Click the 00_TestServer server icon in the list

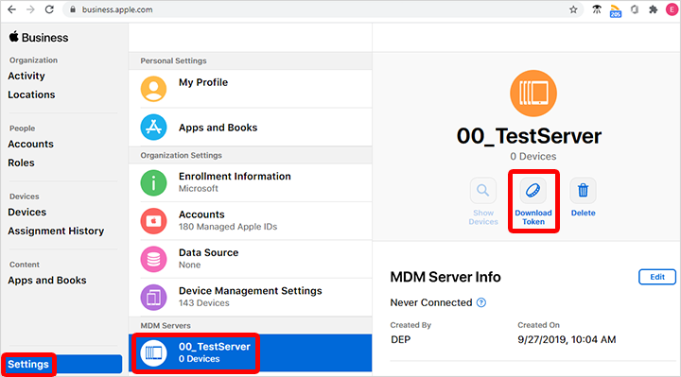[x=153, y=353]
